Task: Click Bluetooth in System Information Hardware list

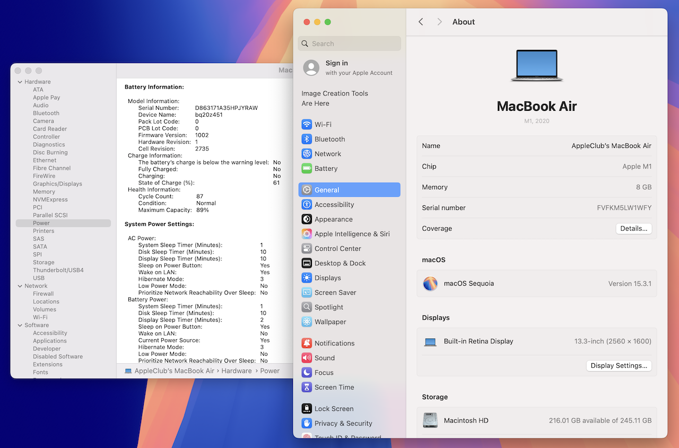Action: click(46, 113)
